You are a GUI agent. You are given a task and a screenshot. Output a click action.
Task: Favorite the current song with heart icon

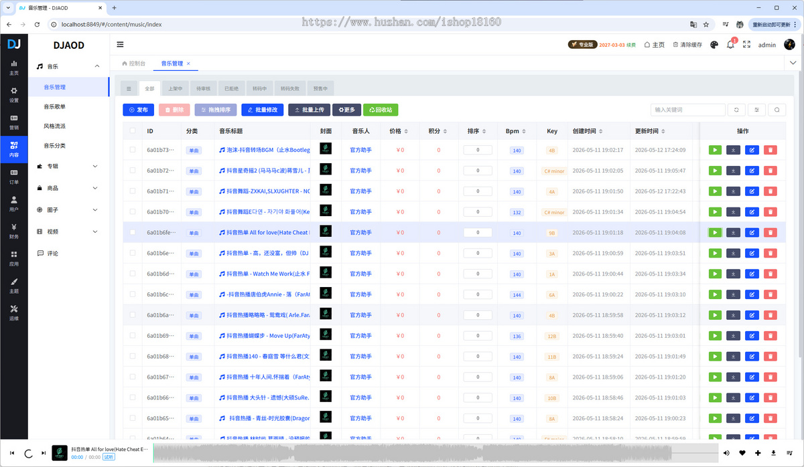pyautogui.click(x=742, y=453)
